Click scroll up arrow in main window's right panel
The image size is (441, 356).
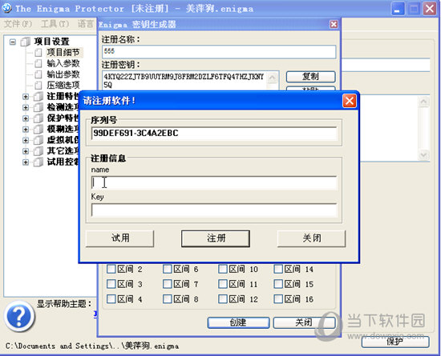point(424,102)
